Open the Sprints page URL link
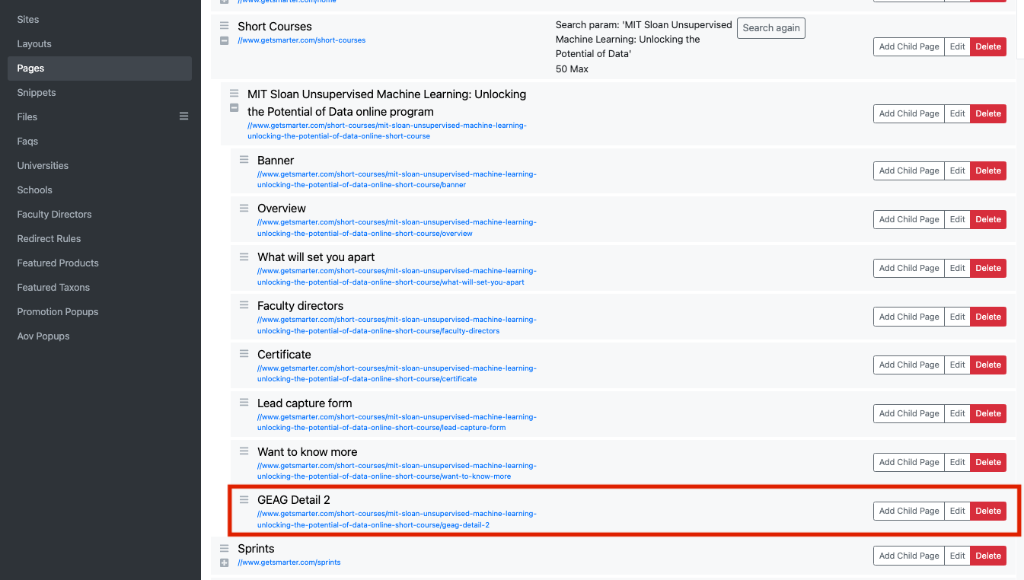Screen dimensions: 1024x580 coord(289,562)
